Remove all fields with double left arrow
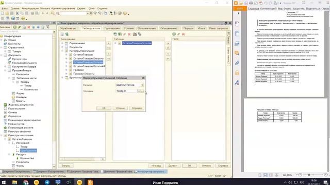Viewport: 330px width, 185px height. point(168,59)
